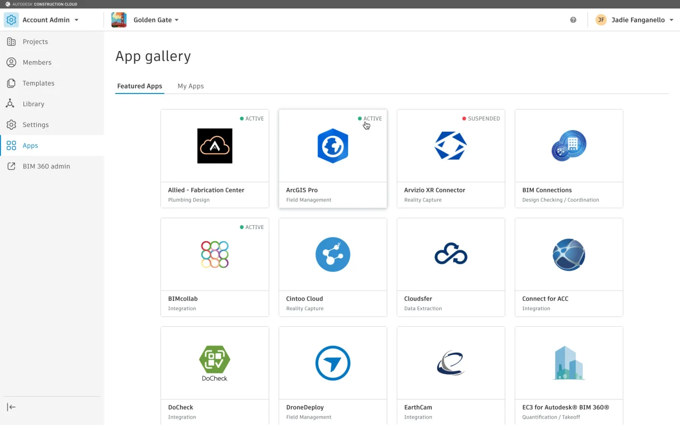Open the Allied - Fabrication Center title
The width and height of the screenshot is (680, 425).
206,190
